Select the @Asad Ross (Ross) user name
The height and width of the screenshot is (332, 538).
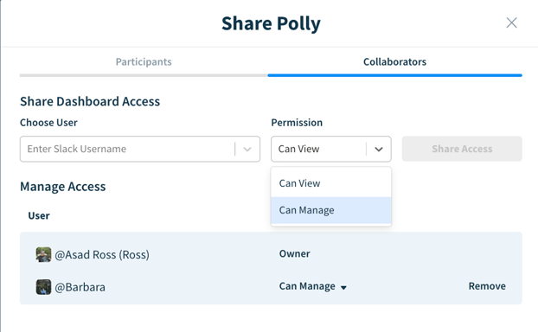coord(102,255)
